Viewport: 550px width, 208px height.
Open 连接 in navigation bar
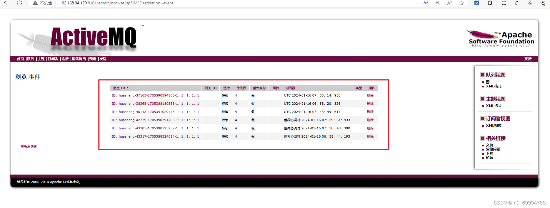coord(65,59)
